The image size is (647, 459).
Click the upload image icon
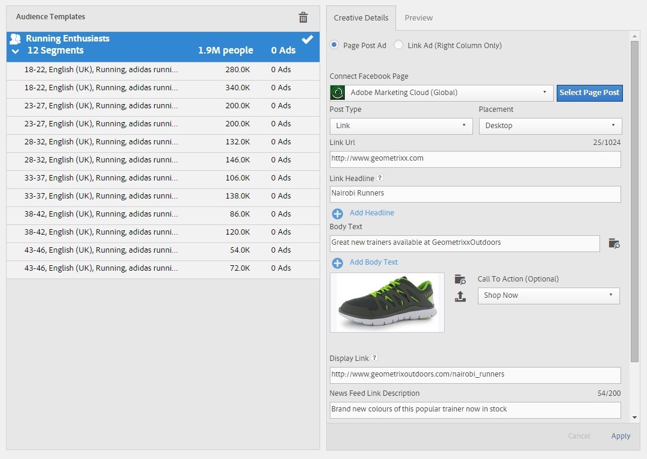(x=460, y=296)
